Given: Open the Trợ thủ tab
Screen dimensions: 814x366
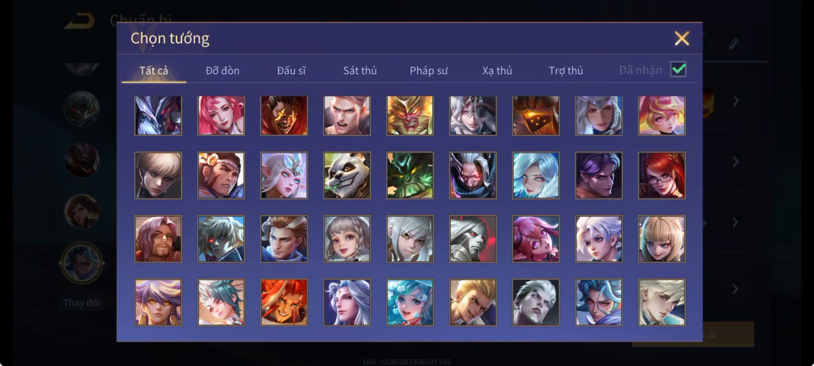Looking at the screenshot, I should [x=566, y=70].
